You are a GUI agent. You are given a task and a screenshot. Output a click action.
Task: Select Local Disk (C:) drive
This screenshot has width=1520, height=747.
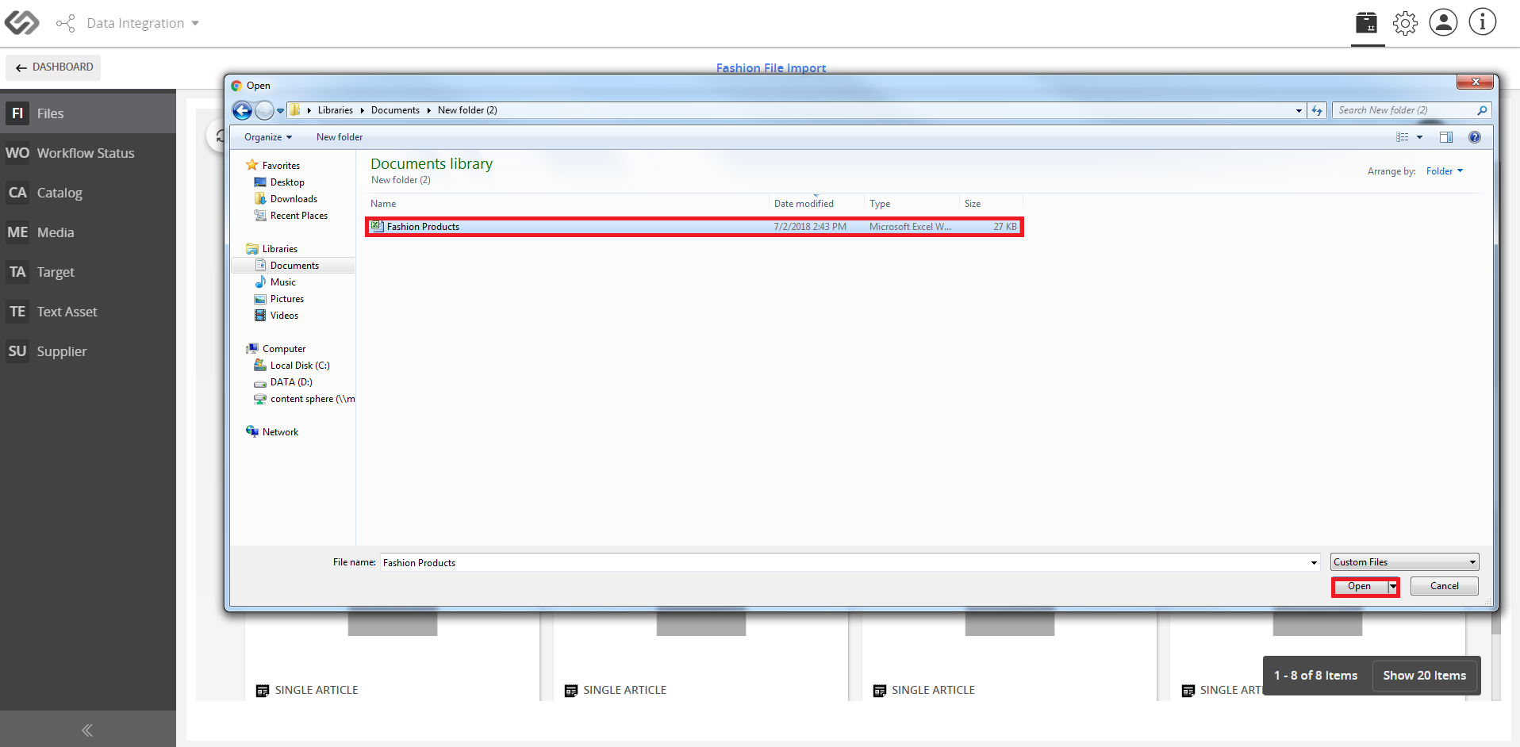(x=300, y=366)
